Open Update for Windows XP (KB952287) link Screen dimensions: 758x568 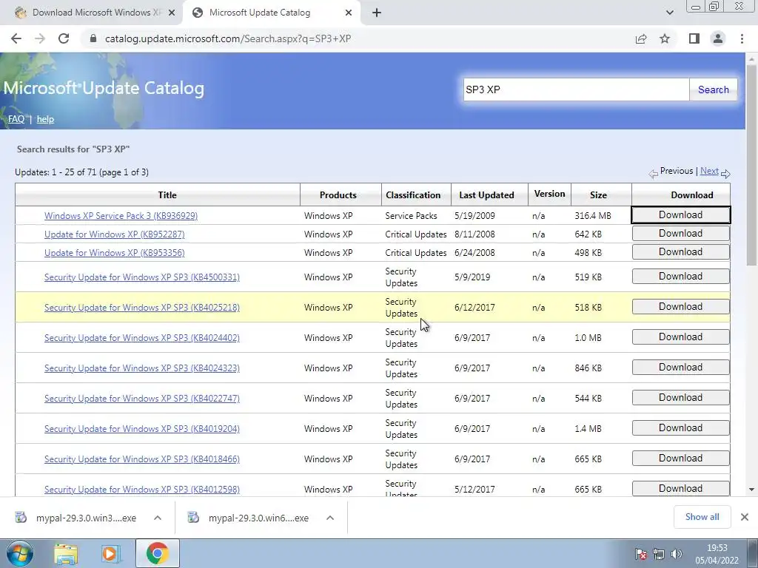pos(115,234)
